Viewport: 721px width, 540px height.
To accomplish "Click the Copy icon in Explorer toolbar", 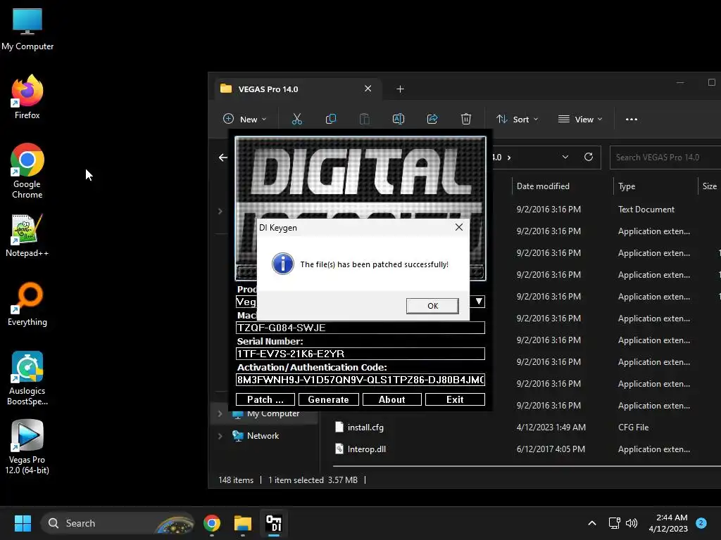I will [x=331, y=120].
